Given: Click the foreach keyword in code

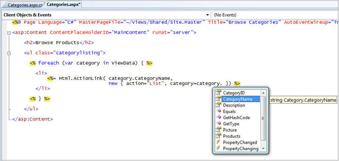Looking at the screenshot, I should (x=49, y=63).
